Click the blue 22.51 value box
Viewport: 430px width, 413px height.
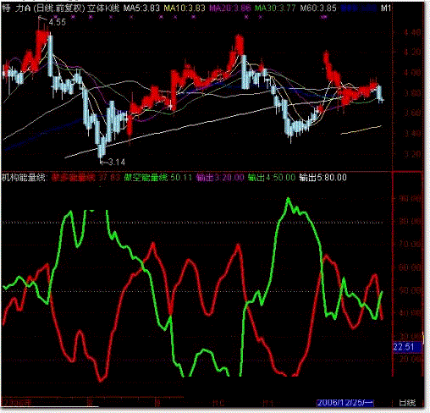(x=407, y=347)
